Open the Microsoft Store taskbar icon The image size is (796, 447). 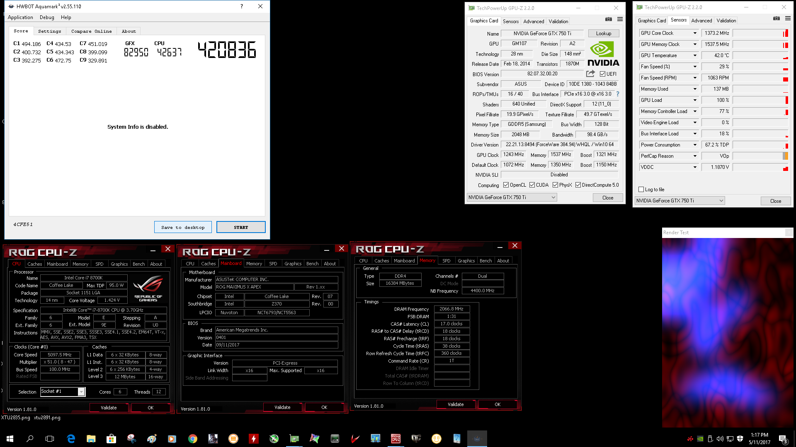[111, 439]
